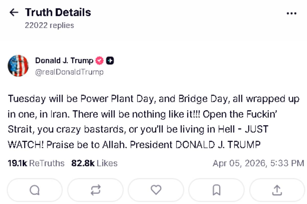The width and height of the screenshot is (307, 204).
Task: Click the black plus badge beside the name
Action: point(110,61)
